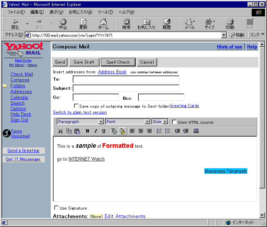267x227 pixels.
Task: Enable Save copy to Sent folder checkbox
Action: (76, 106)
